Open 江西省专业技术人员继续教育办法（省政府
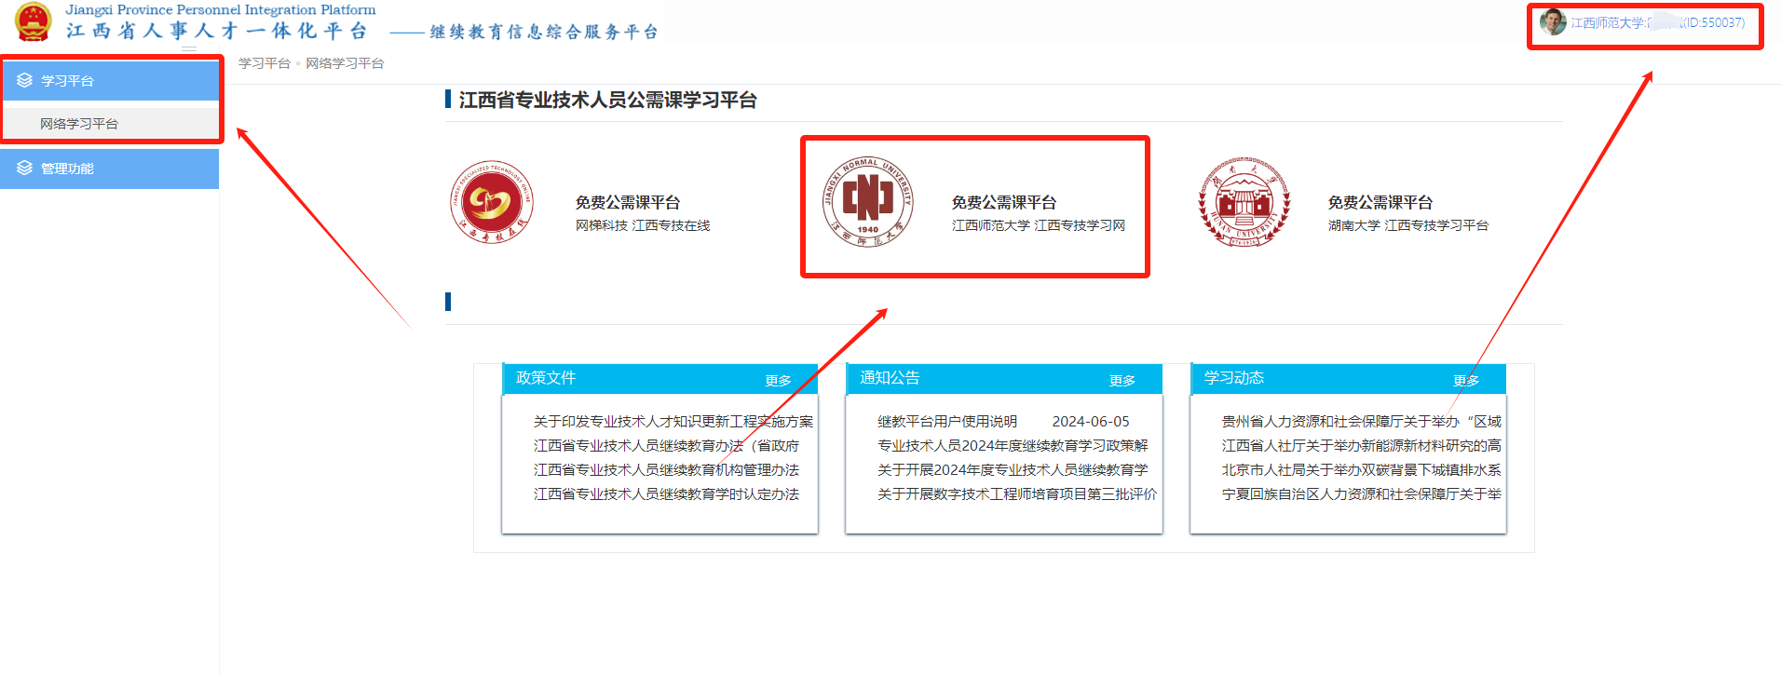This screenshot has height=676, width=1781. coord(666,446)
